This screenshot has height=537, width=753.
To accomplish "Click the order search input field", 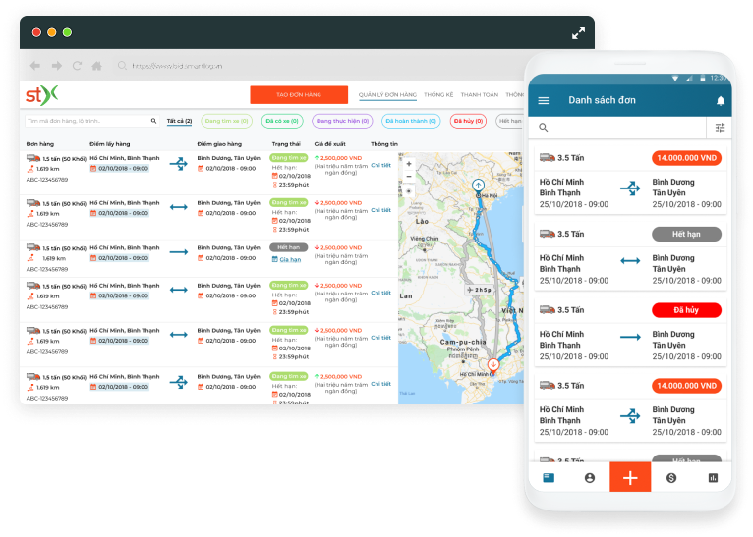I will (x=88, y=121).
